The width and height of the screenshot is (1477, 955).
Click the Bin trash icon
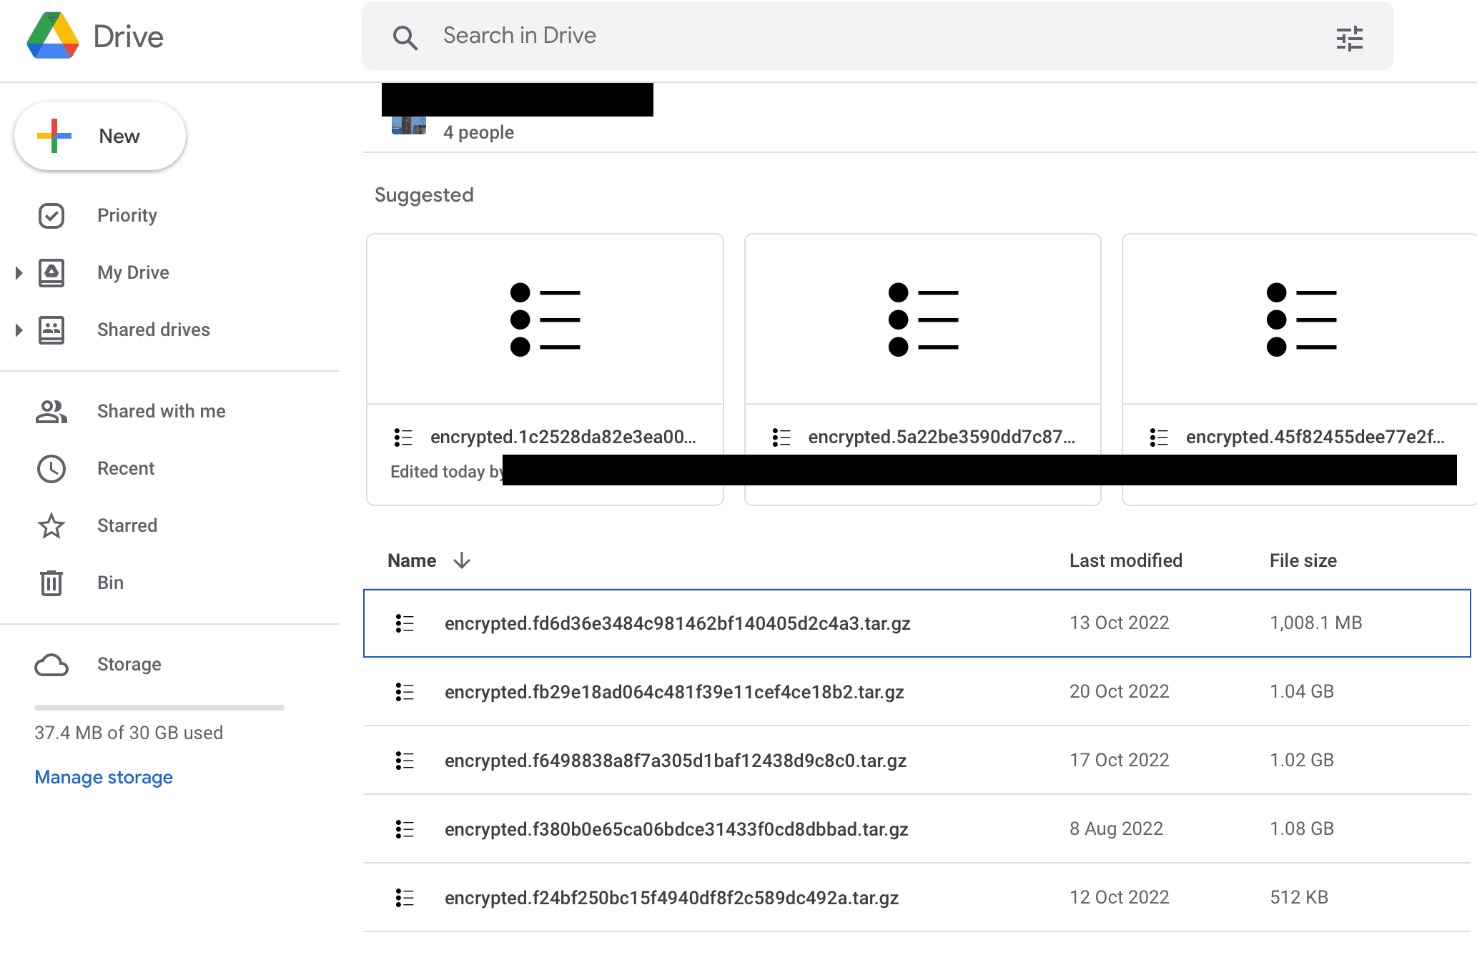tap(51, 583)
